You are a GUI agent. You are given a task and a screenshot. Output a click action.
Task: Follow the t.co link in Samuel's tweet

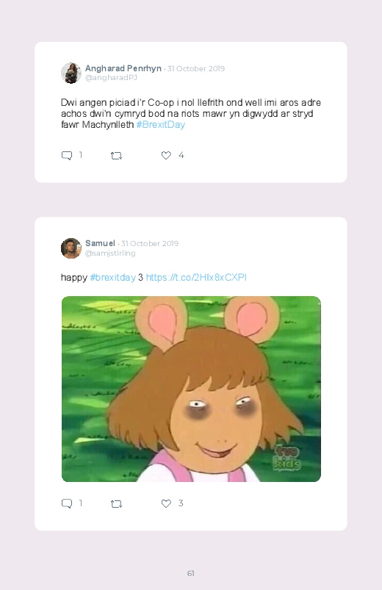(196, 277)
